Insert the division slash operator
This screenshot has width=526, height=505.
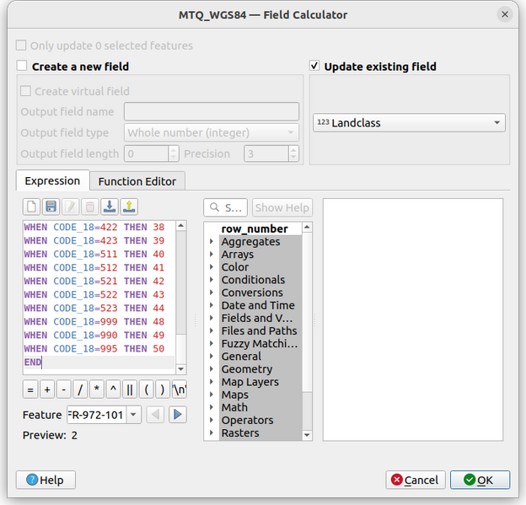[x=80, y=389]
